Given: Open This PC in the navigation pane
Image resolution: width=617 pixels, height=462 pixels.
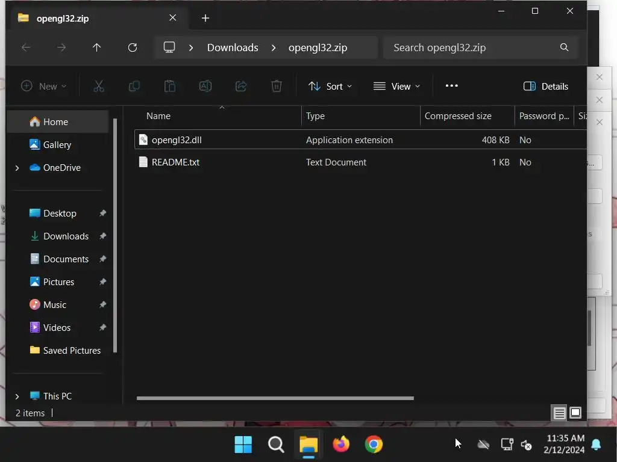Looking at the screenshot, I should pyautogui.click(x=57, y=396).
